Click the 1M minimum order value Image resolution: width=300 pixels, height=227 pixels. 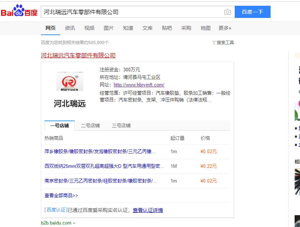click(174, 166)
